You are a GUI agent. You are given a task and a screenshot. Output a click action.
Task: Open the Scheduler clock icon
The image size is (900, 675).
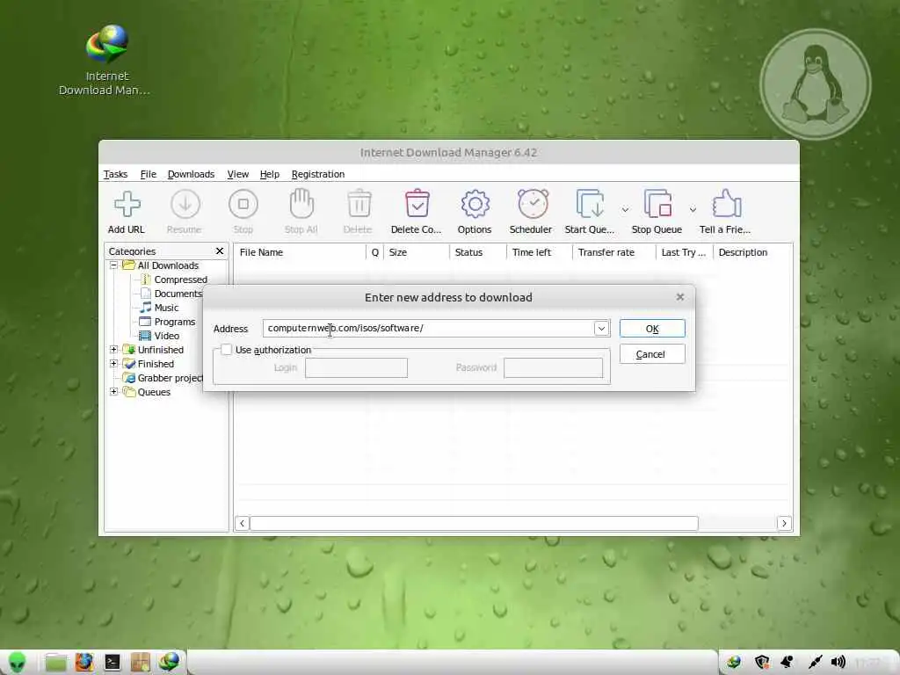533,204
